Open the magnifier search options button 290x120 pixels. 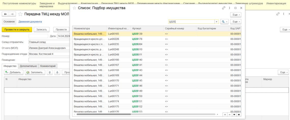225,22
